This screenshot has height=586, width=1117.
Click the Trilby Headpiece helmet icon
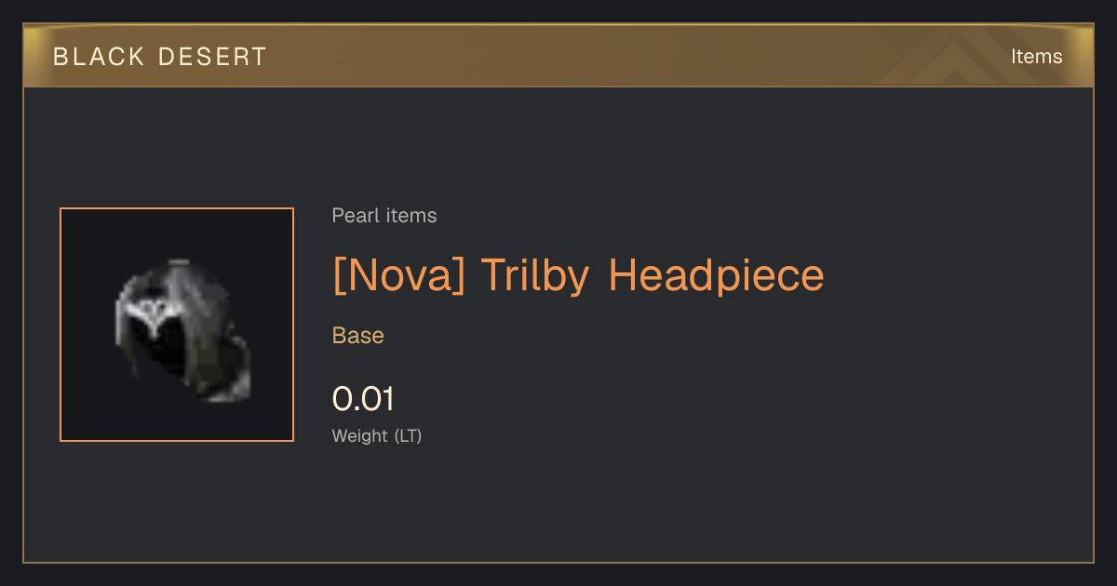pyautogui.click(x=182, y=332)
